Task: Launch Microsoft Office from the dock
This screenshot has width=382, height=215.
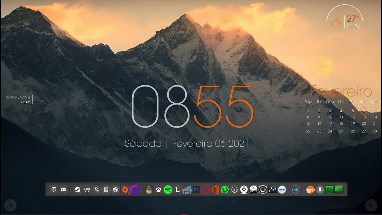Action: coord(215,190)
